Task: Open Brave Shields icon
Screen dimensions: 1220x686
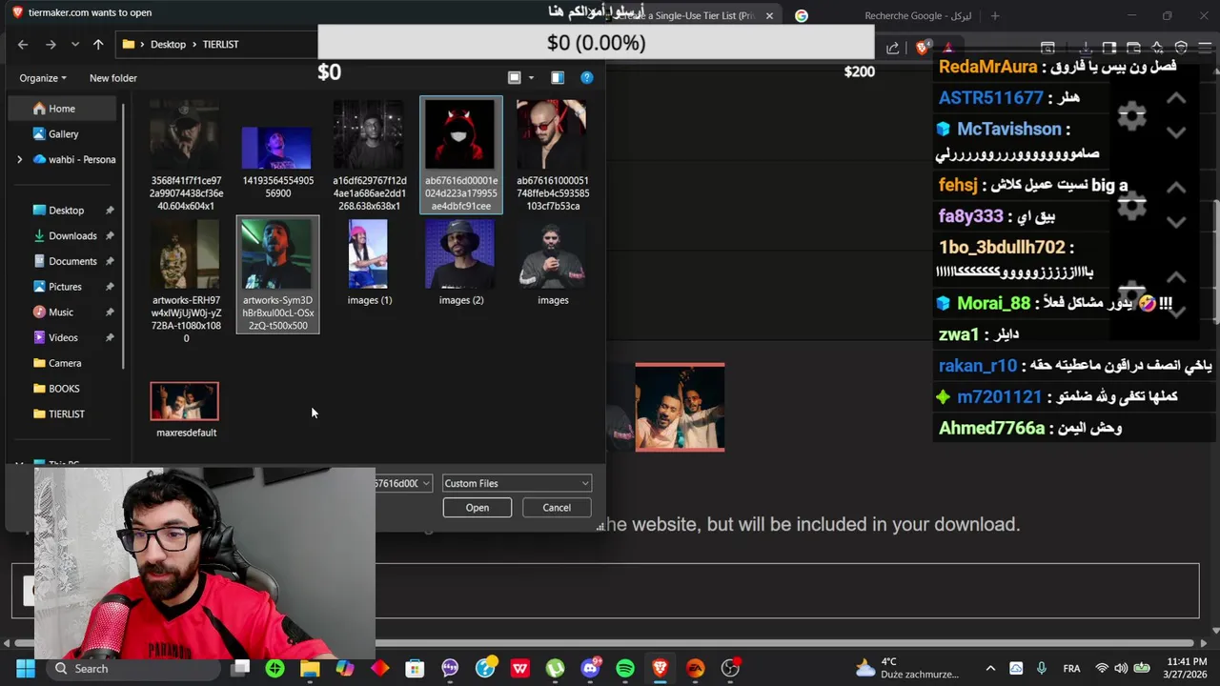Action: [923, 48]
